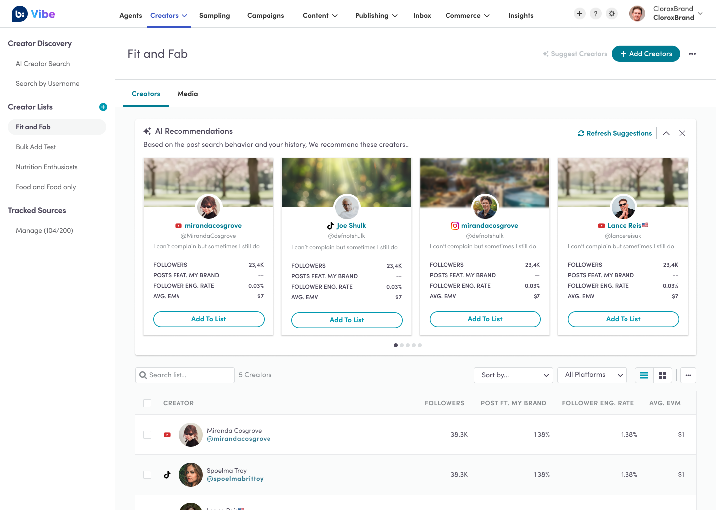Screen dimensions: 716x510
Task: Open Joe Shulk's profile picture
Action: tap(347, 207)
